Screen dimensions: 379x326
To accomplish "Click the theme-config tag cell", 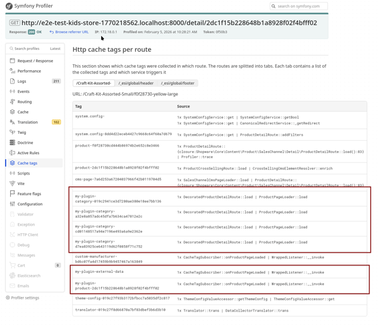I will (x=123, y=298).
